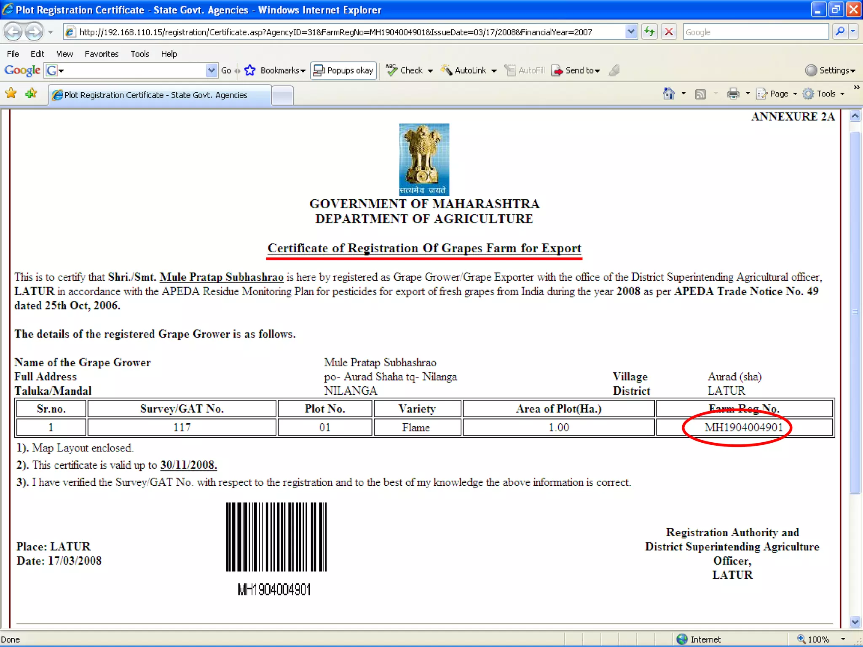The width and height of the screenshot is (863, 647).
Task: Click the Google toolbar Settings button
Action: pyautogui.click(x=830, y=70)
